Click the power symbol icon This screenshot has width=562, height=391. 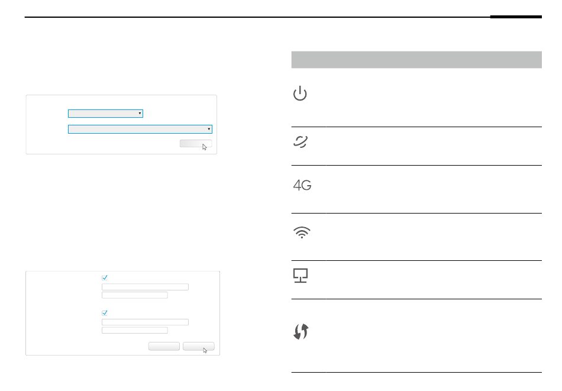pyautogui.click(x=300, y=93)
